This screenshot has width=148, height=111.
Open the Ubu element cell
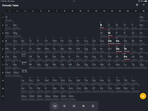[25, 96]
